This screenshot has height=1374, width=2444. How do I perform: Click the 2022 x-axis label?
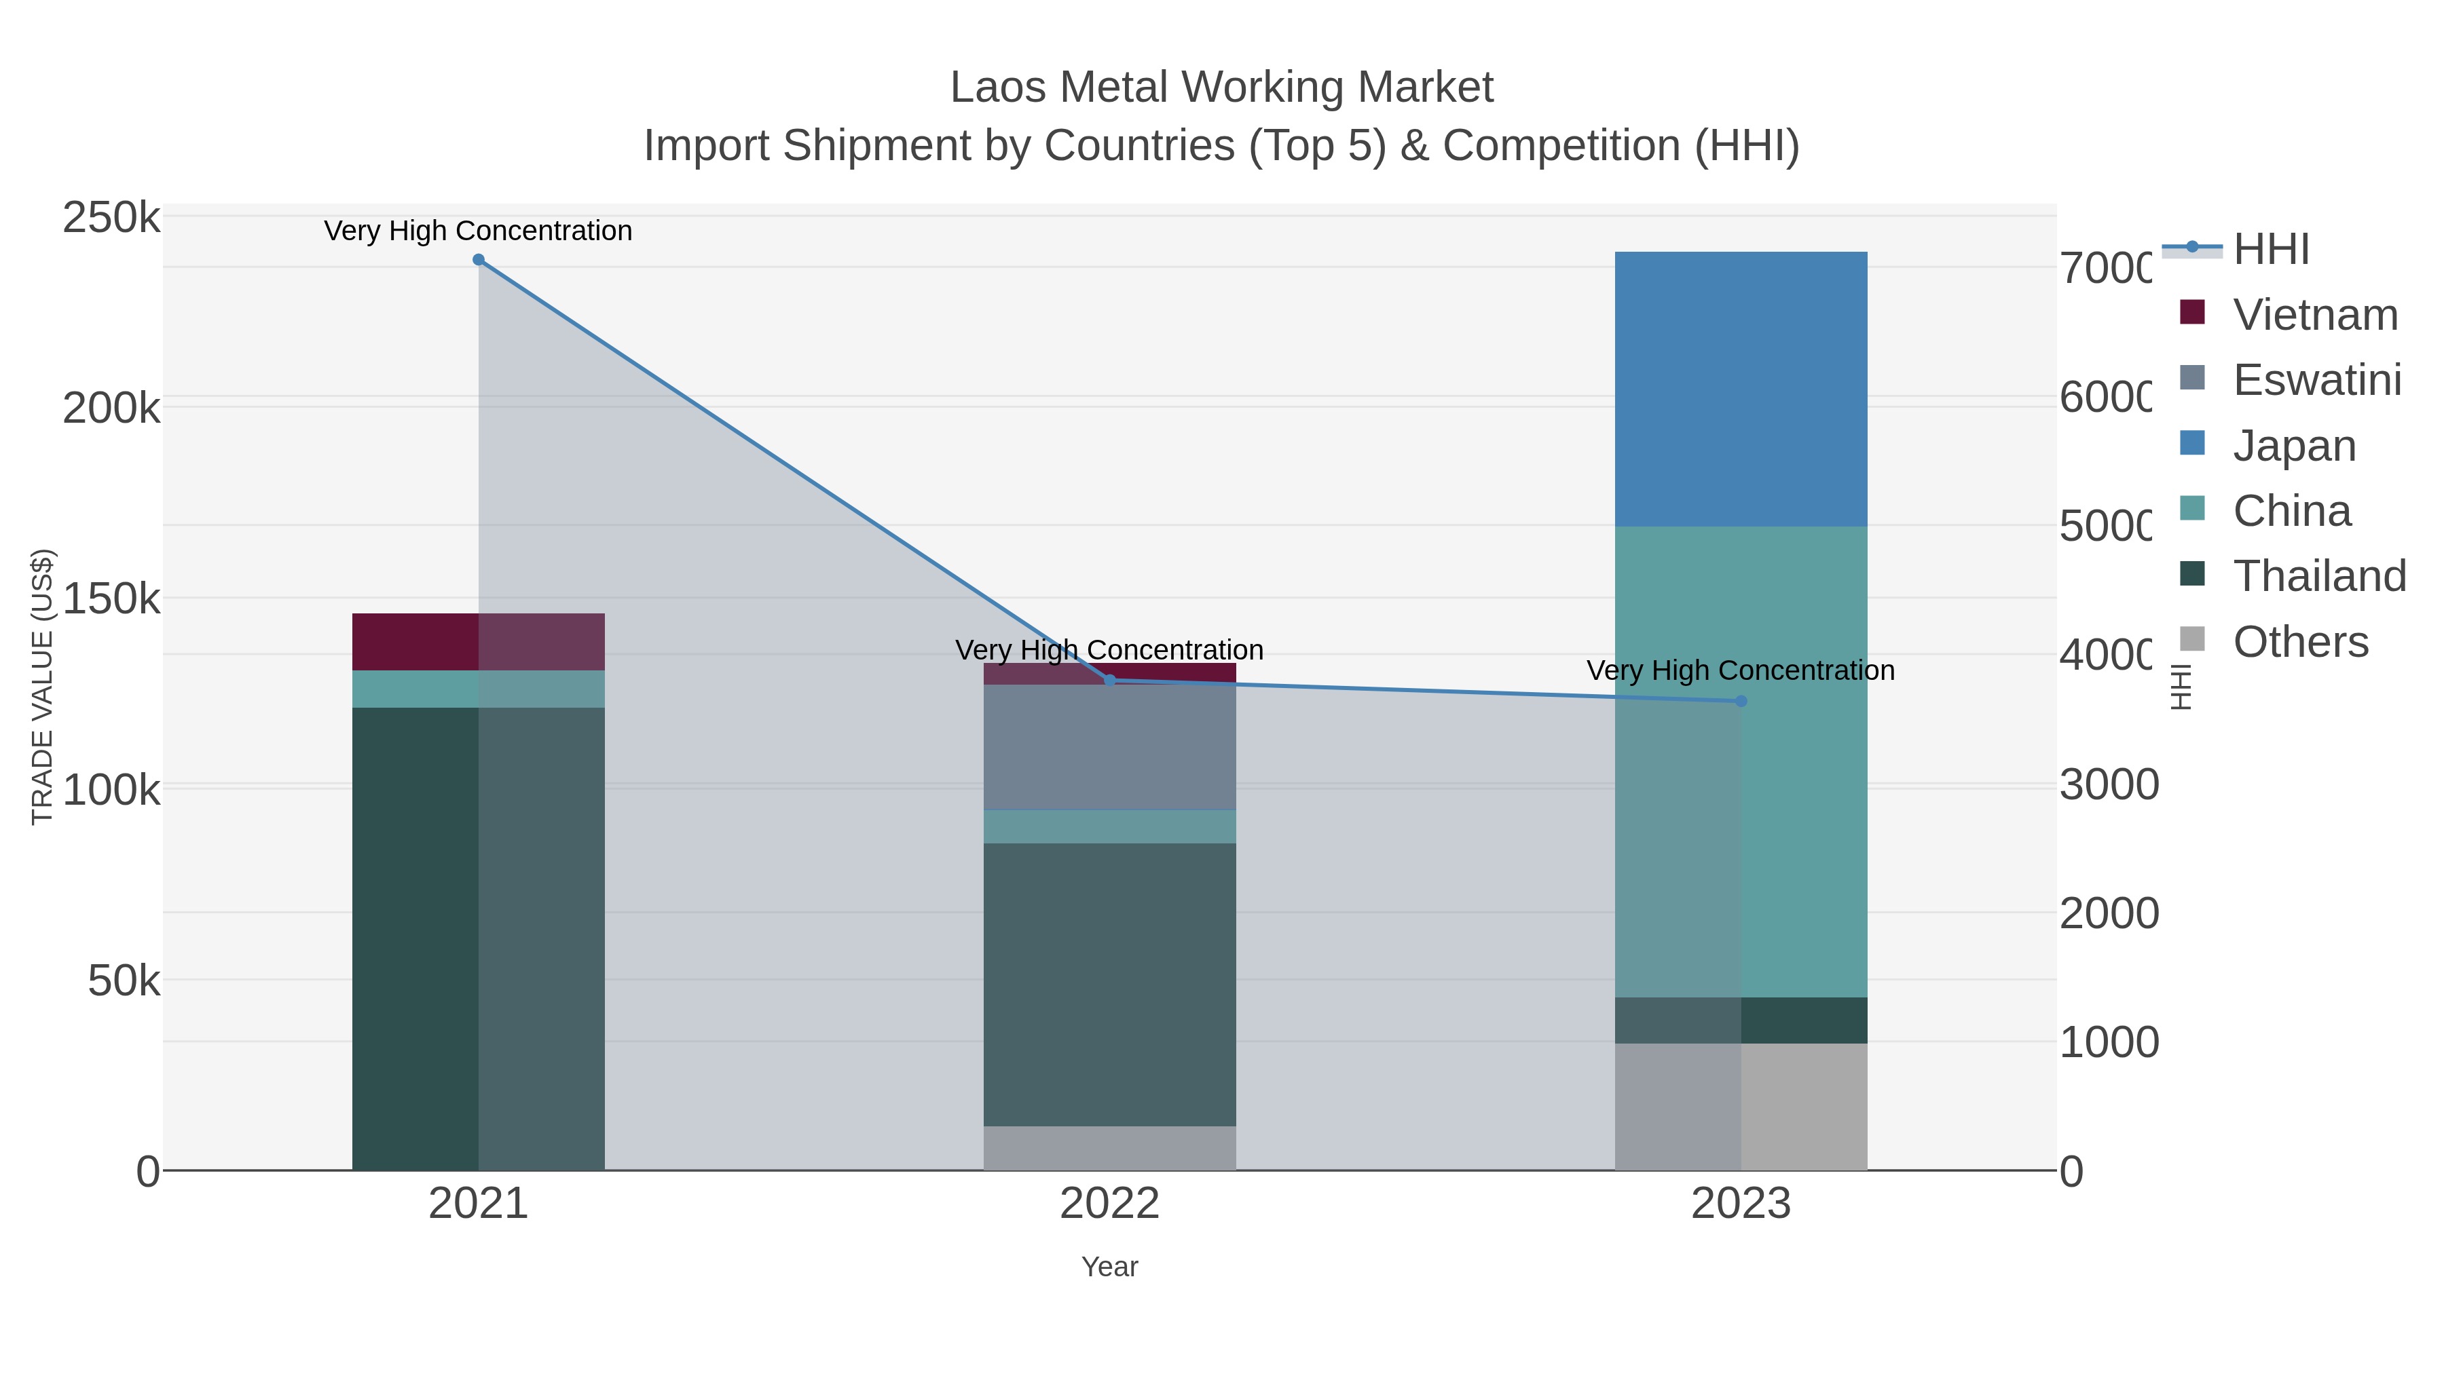pos(1110,1204)
